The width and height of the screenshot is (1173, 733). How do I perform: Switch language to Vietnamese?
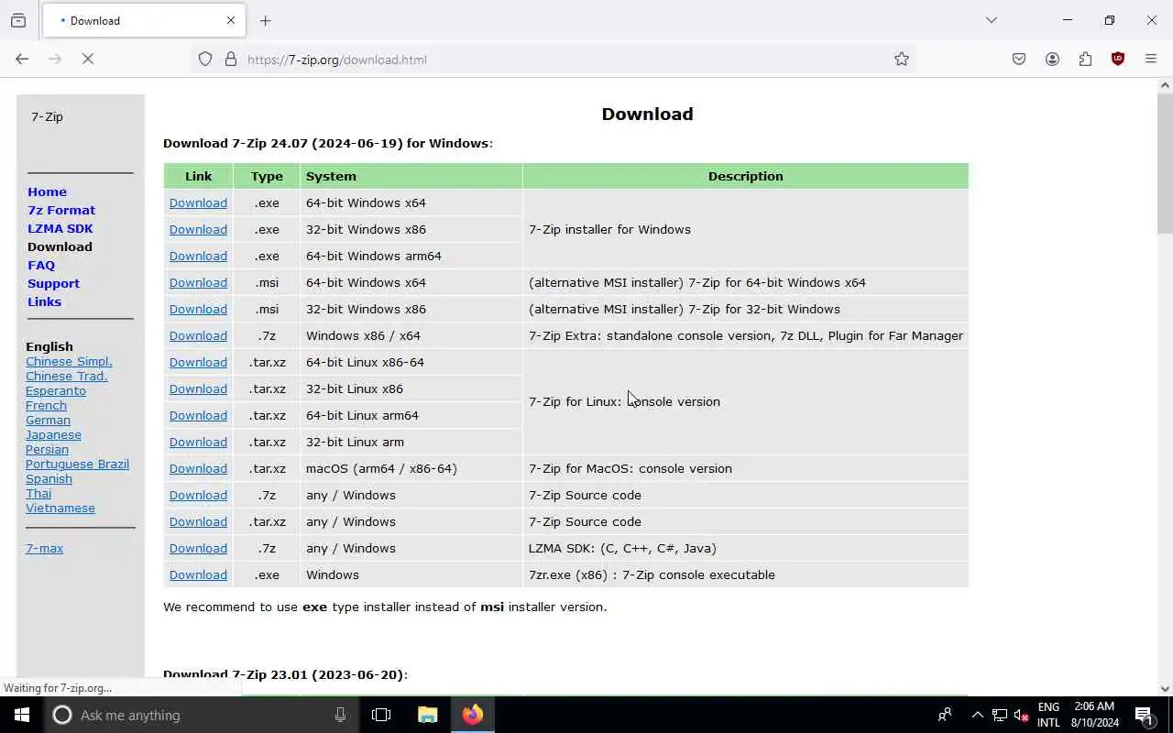click(x=60, y=508)
